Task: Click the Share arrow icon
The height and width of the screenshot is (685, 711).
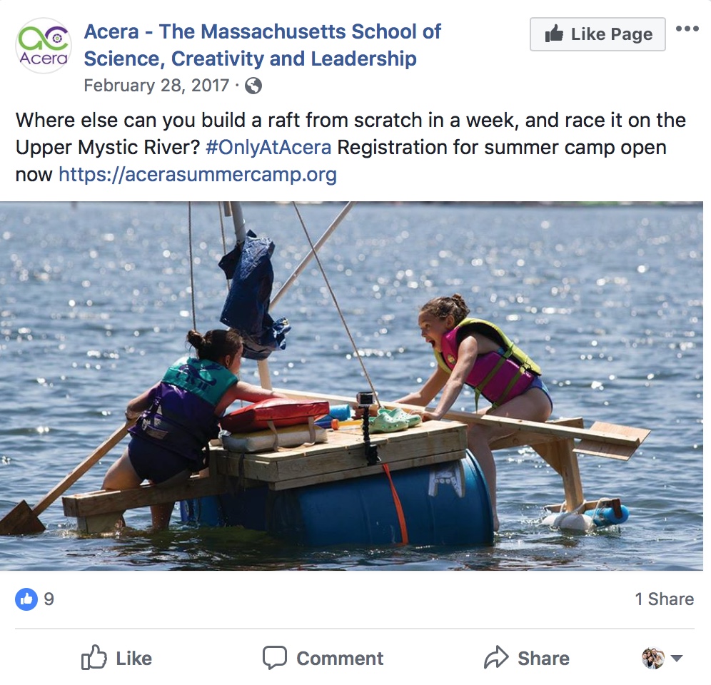Action: pyautogui.click(x=496, y=658)
